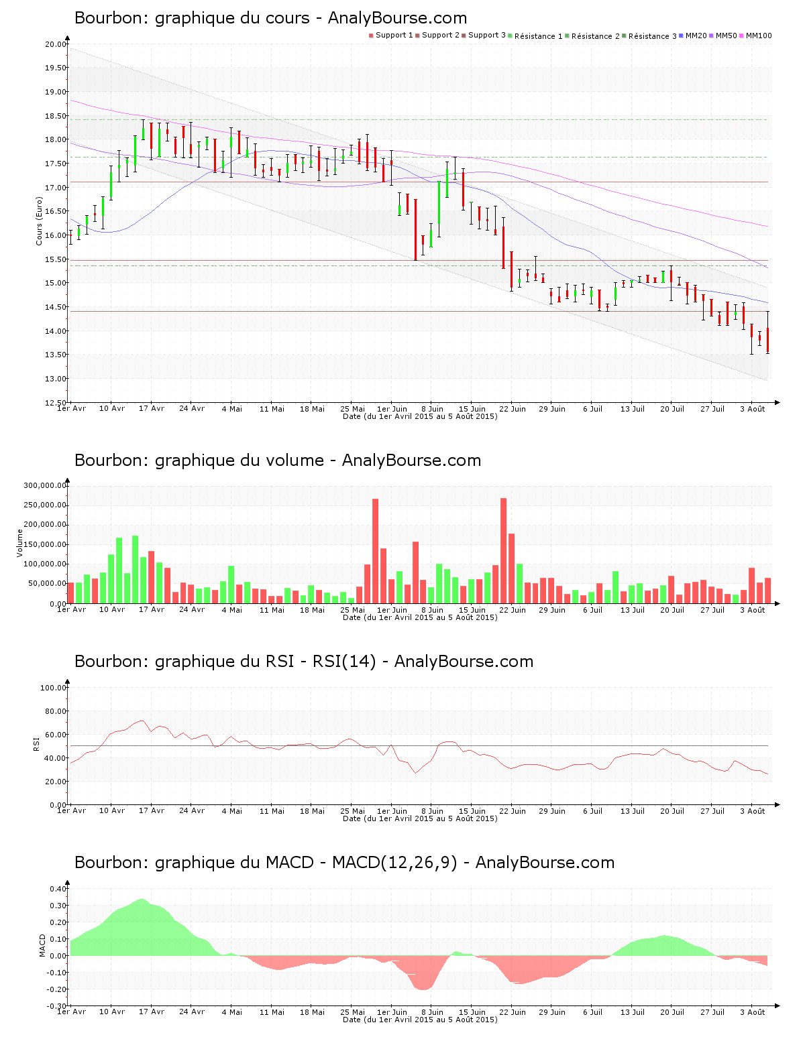
Task: Click '29 Juin' date under RSI chart
Action: [x=552, y=811]
